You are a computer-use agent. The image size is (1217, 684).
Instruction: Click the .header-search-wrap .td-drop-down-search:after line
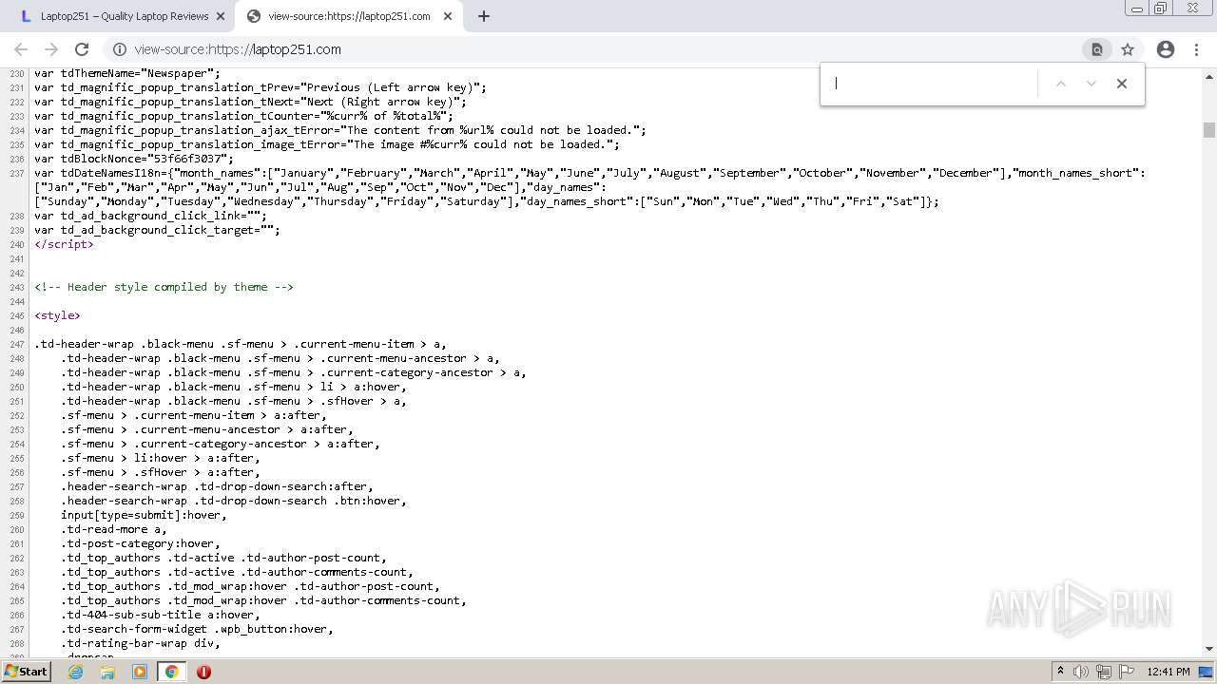[217, 486]
